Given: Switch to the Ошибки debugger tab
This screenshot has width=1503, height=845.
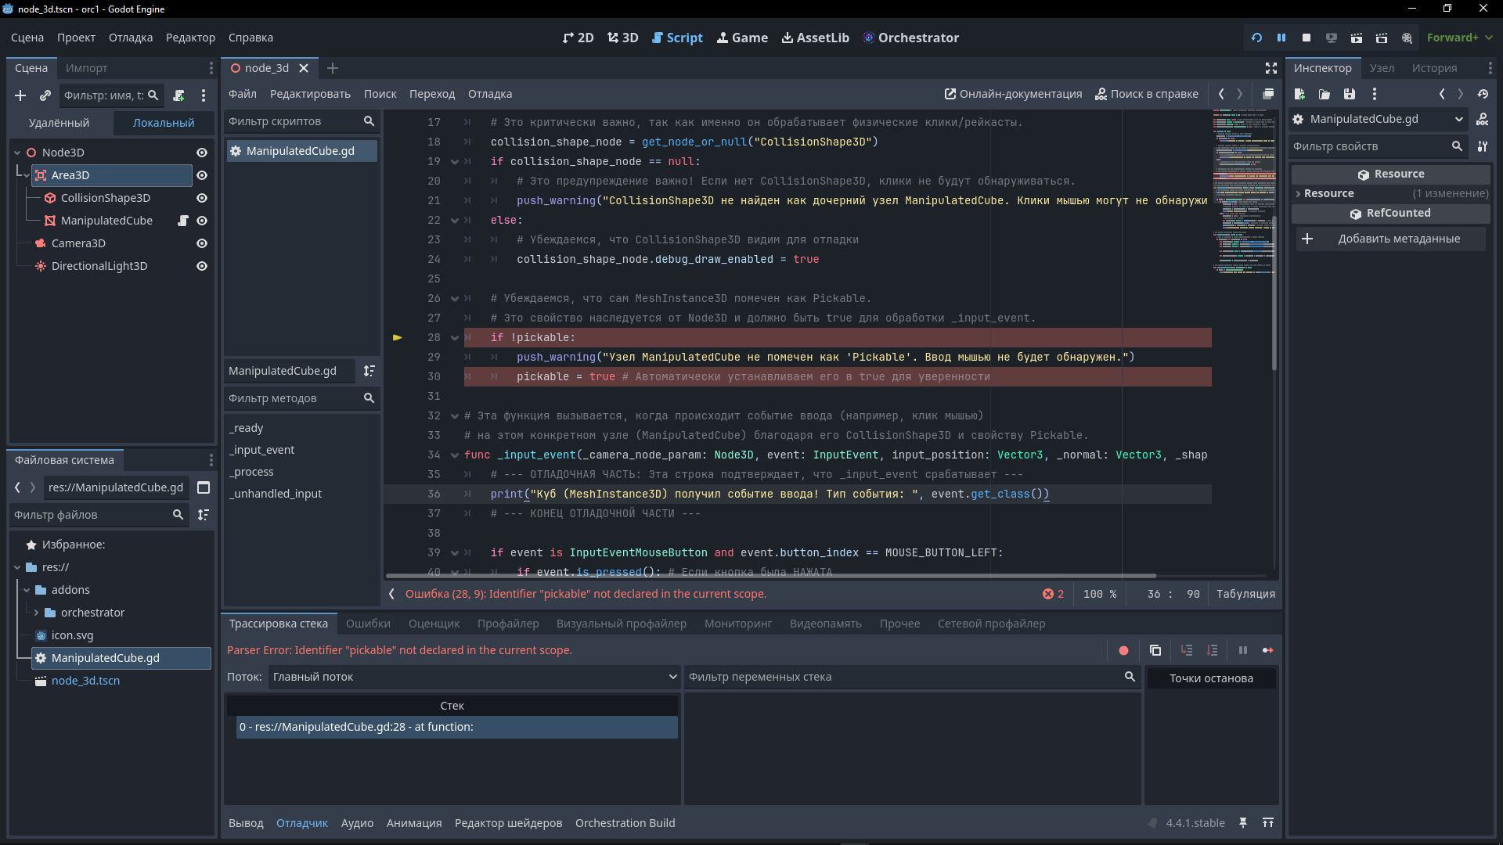Looking at the screenshot, I should point(368,624).
